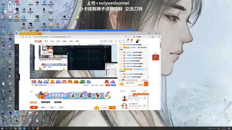Star the page in the address bar
Image resolution: width=232 pixels, height=130 pixels.
tap(34, 37)
